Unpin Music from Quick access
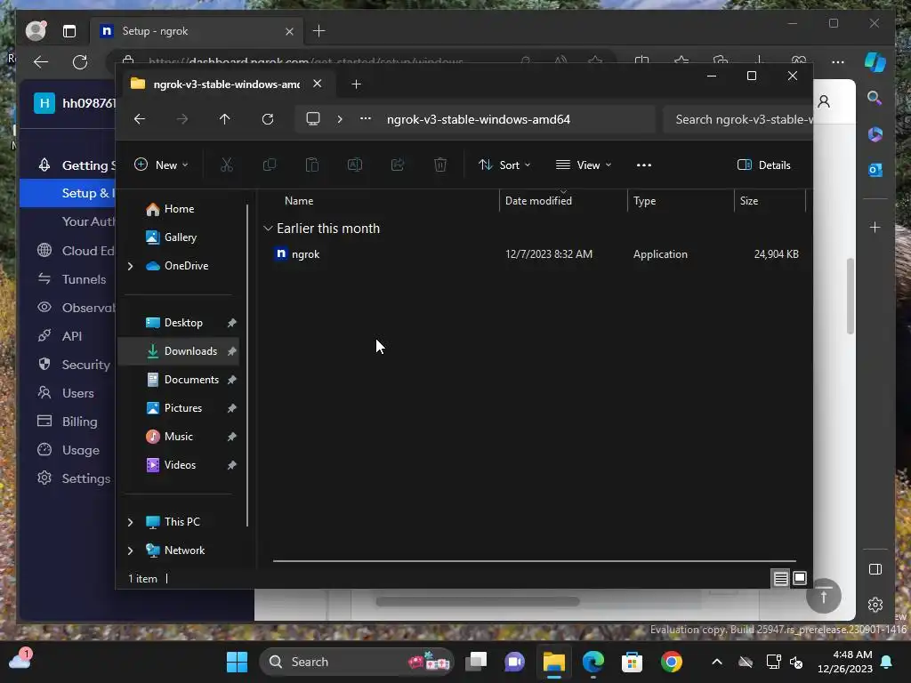 (x=232, y=436)
